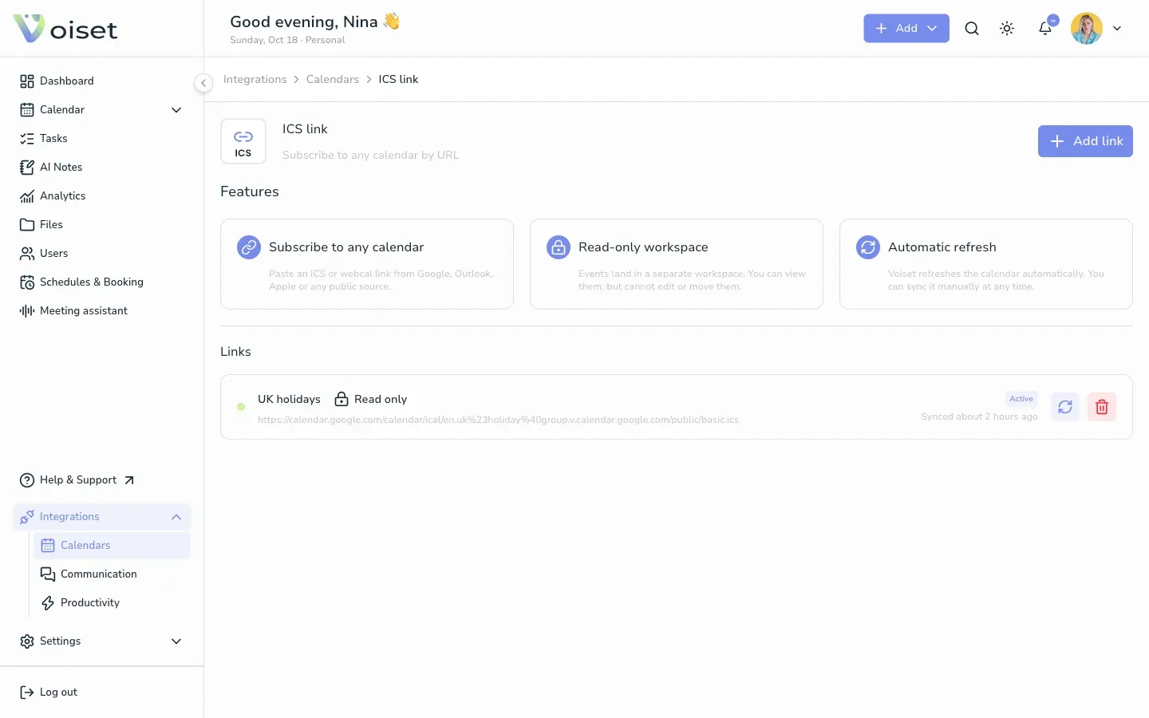Click the Subscribe to any calendar icon
Screen dimensions: 1149x718
coord(249,247)
